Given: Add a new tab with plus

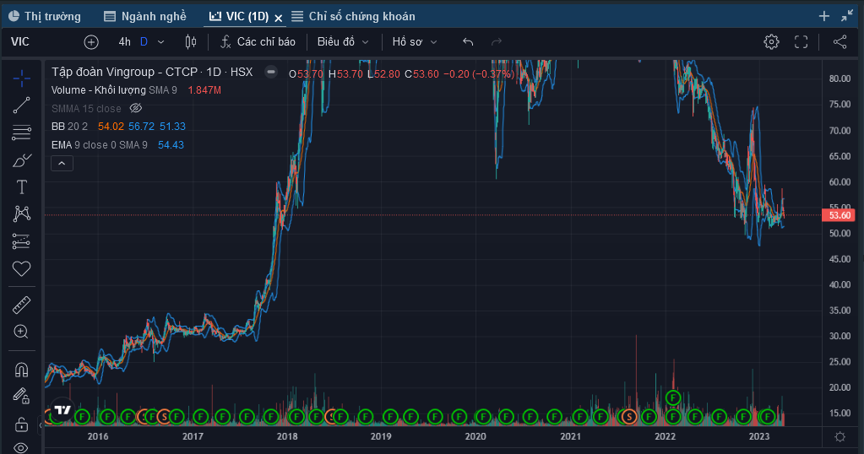Looking at the screenshot, I should pos(824,16).
